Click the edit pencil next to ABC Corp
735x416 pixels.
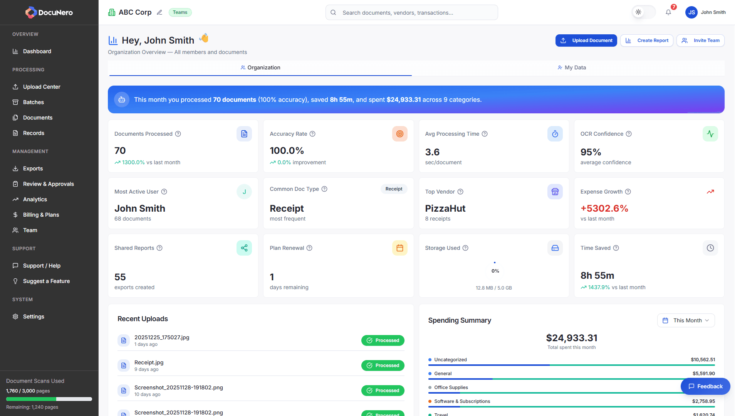[x=159, y=12]
